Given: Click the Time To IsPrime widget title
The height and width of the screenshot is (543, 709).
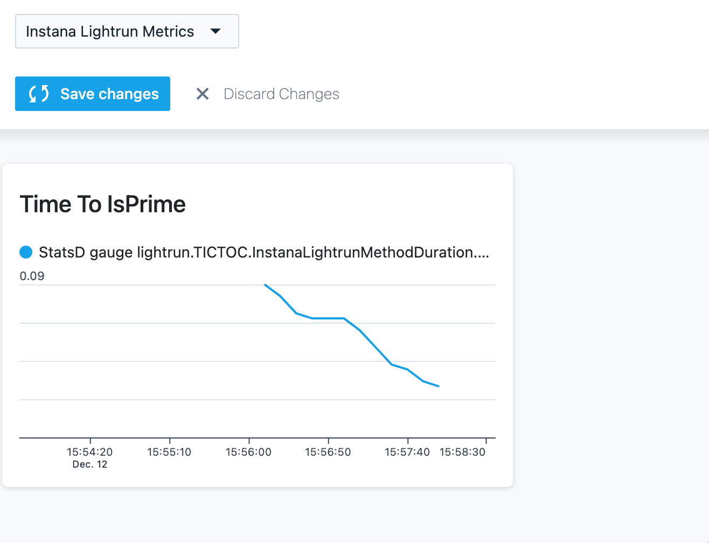Looking at the screenshot, I should pyautogui.click(x=103, y=205).
